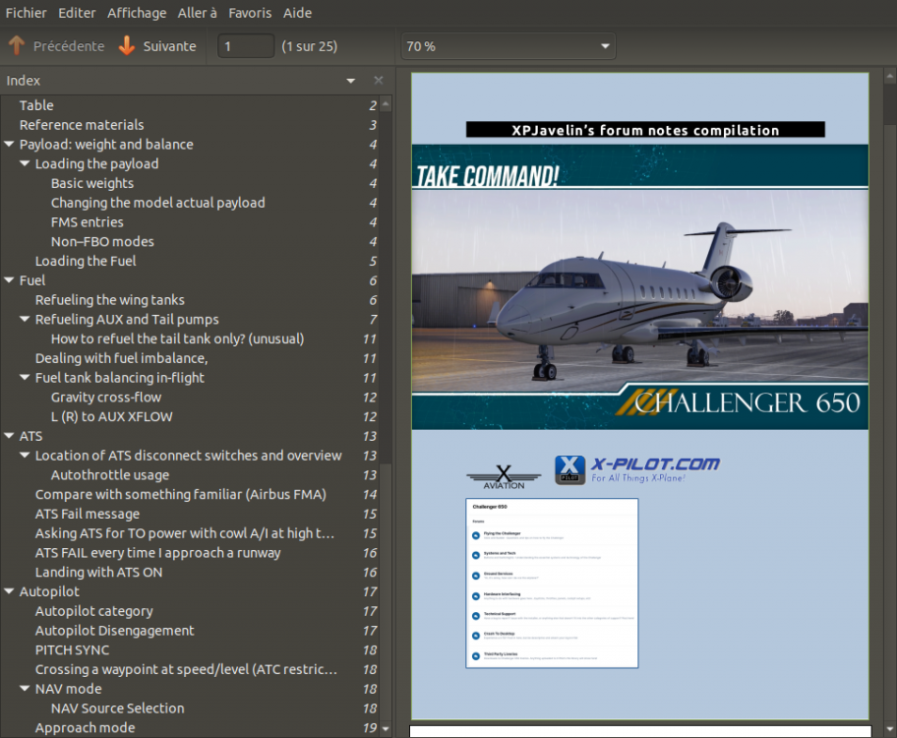This screenshot has width=897, height=738.
Task: Go to Dealing with fuel imbalance
Action: click(121, 358)
